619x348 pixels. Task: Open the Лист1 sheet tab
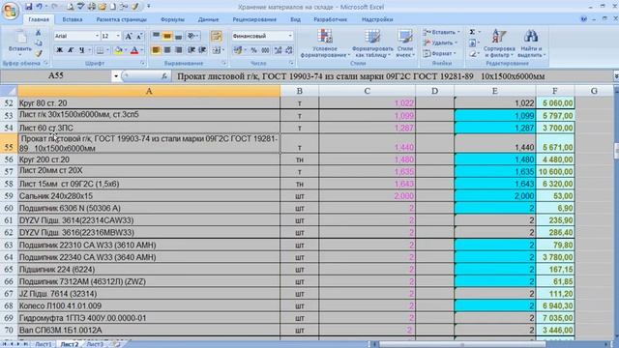44,344
